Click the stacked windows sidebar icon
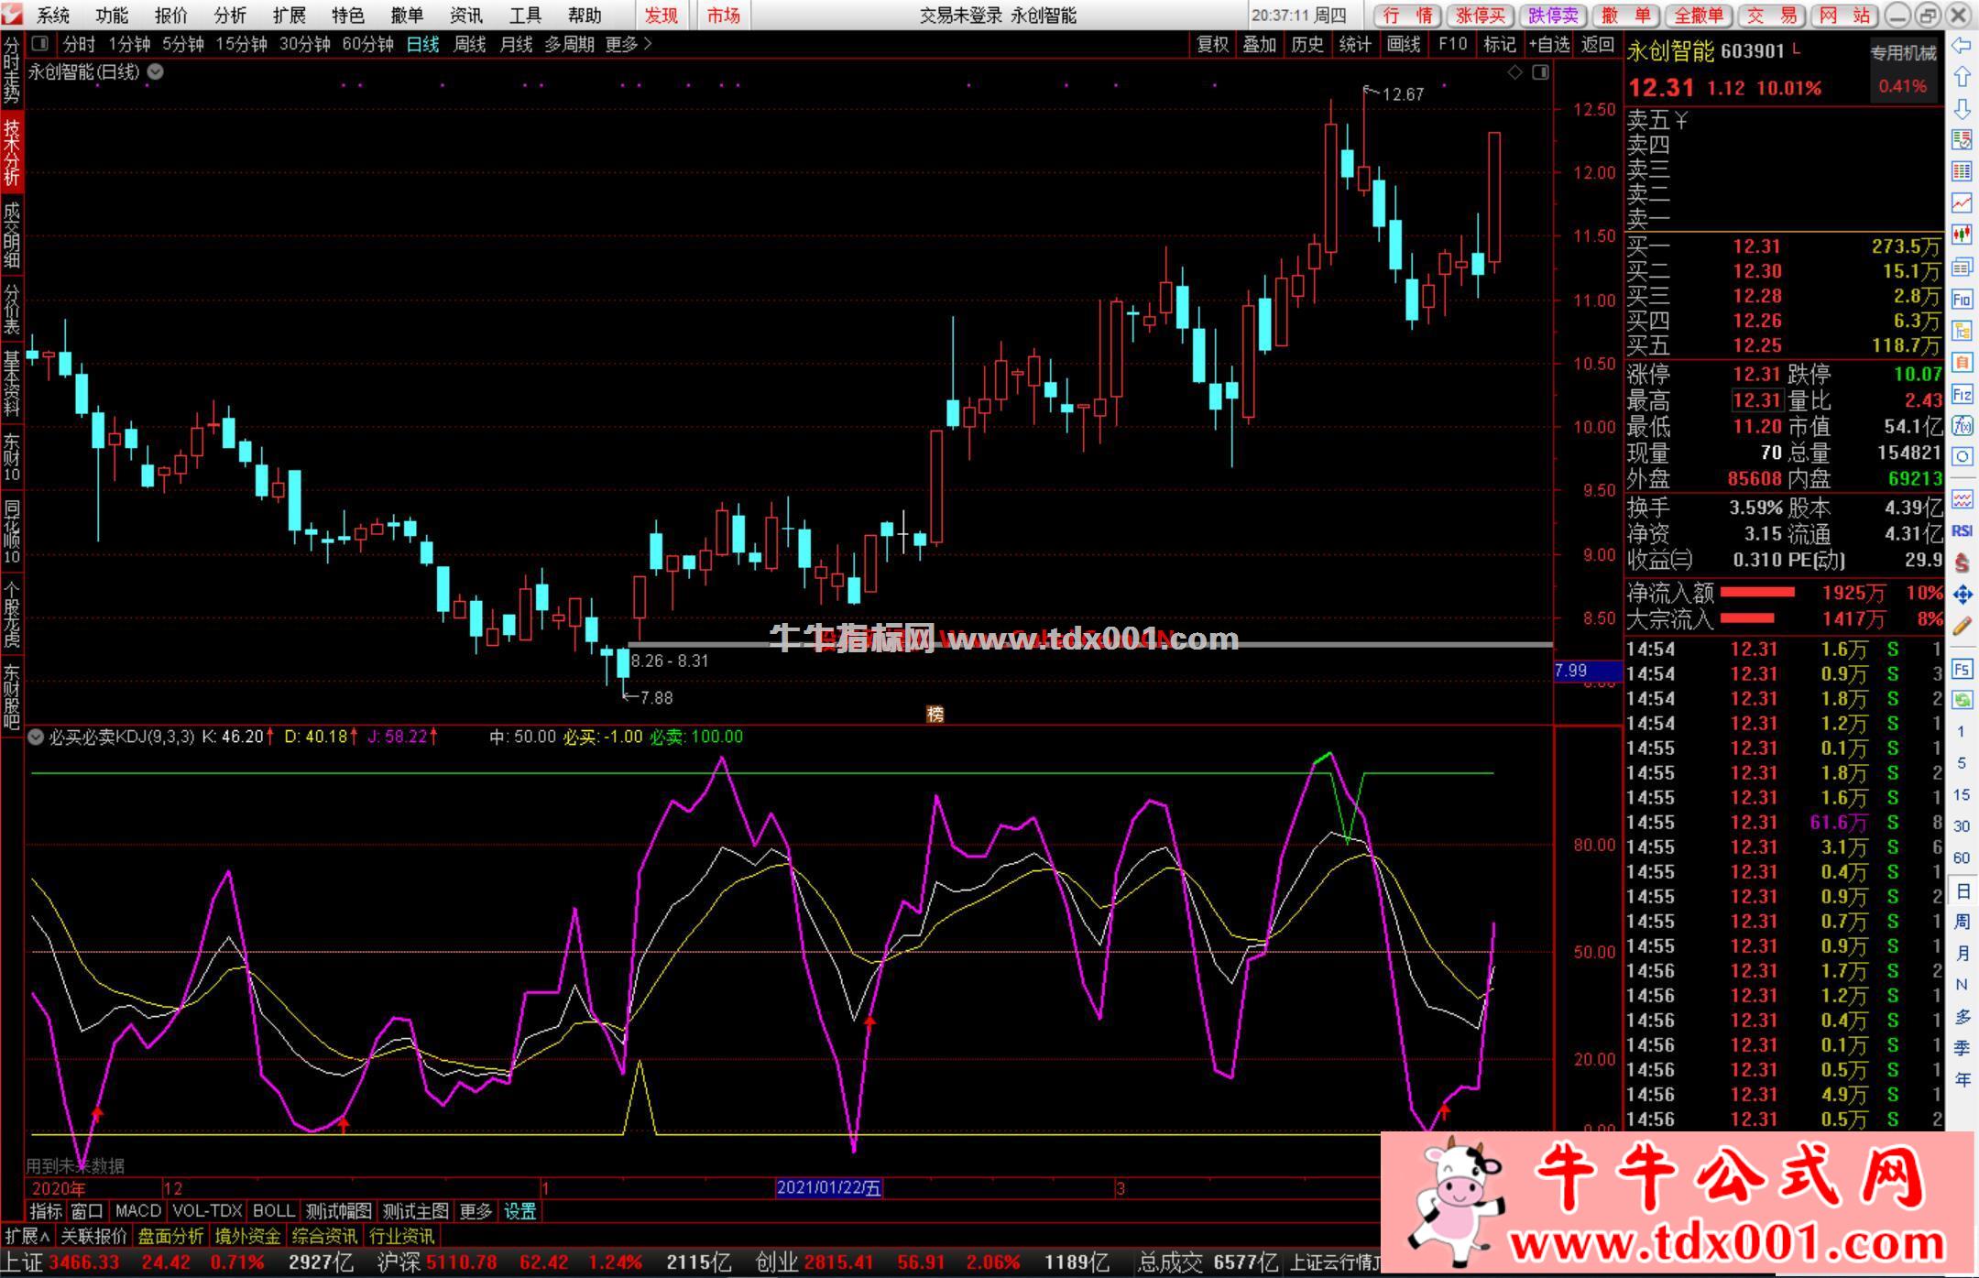The width and height of the screenshot is (1979, 1278). tap(1962, 267)
